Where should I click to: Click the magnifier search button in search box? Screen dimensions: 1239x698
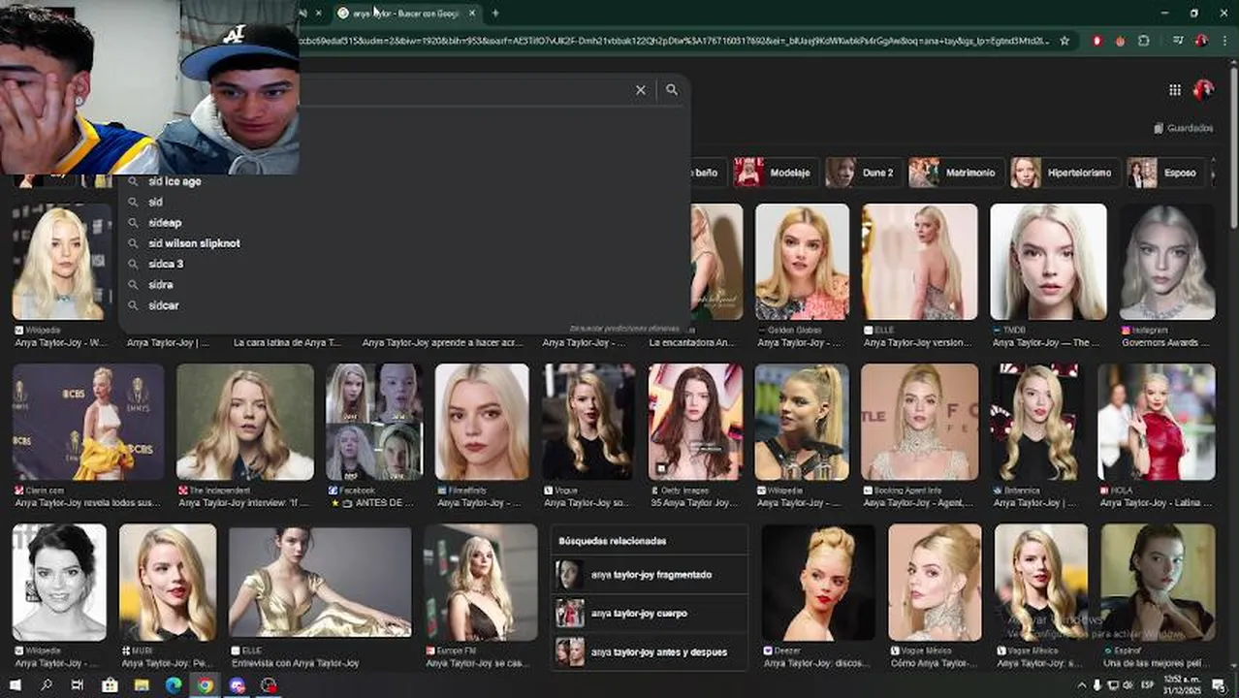pos(672,89)
